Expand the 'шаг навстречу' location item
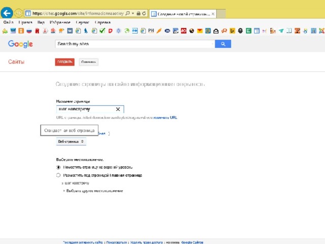This screenshot has width=325, height=244. pyautogui.click(x=76, y=182)
